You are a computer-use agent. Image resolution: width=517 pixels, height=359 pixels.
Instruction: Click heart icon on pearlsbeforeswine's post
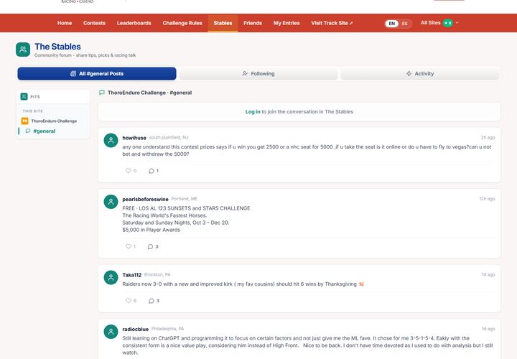[x=129, y=246]
